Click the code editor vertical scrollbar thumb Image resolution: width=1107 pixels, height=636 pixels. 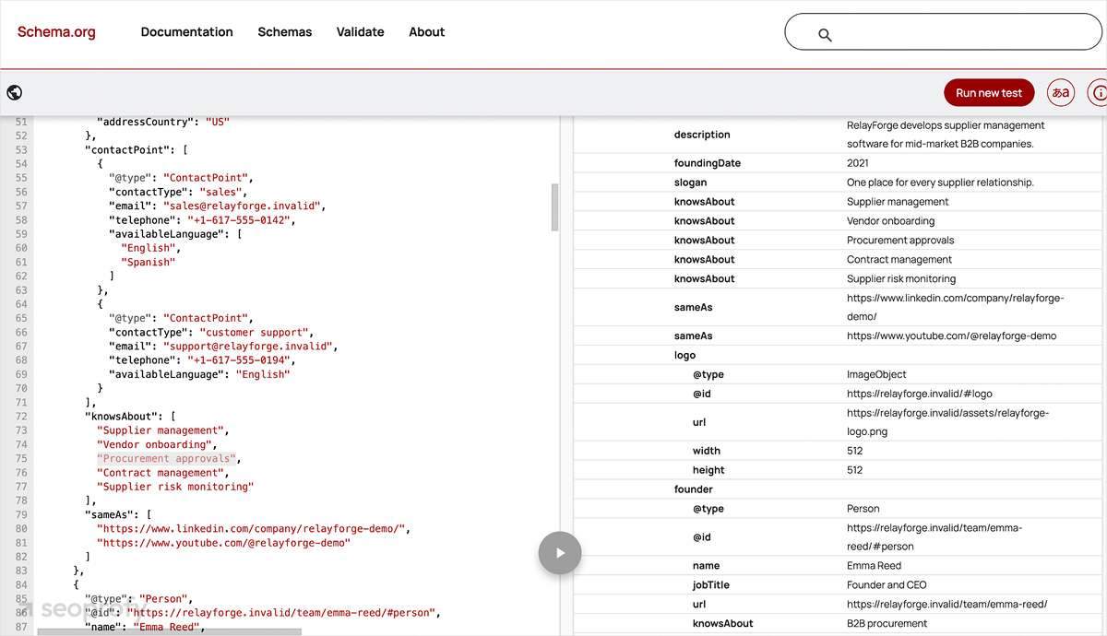pyautogui.click(x=554, y=207)
